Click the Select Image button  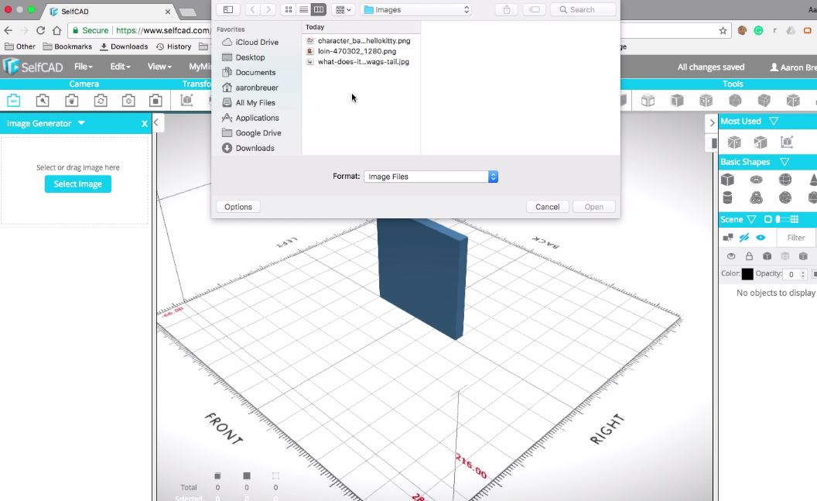pos(77,184)
